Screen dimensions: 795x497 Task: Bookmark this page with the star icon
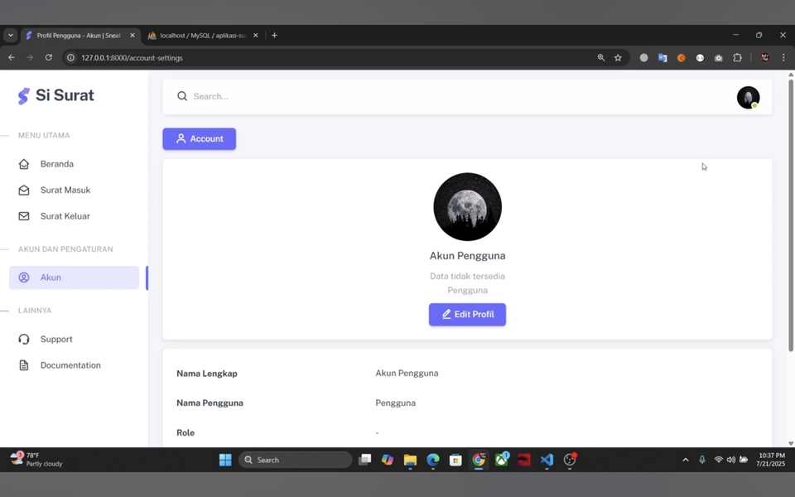click(x=618, y=58)
